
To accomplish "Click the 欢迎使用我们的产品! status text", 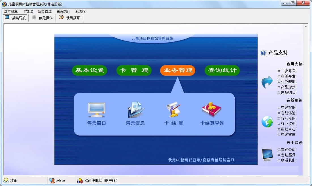I will (x=101, y=180).
